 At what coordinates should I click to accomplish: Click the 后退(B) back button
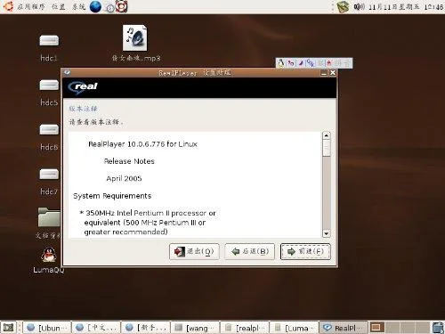(x=249, y=251)
